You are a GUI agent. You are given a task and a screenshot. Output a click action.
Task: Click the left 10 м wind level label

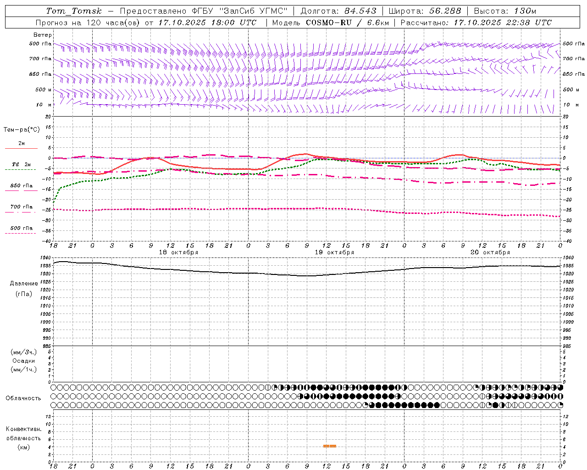click(44, 105)
